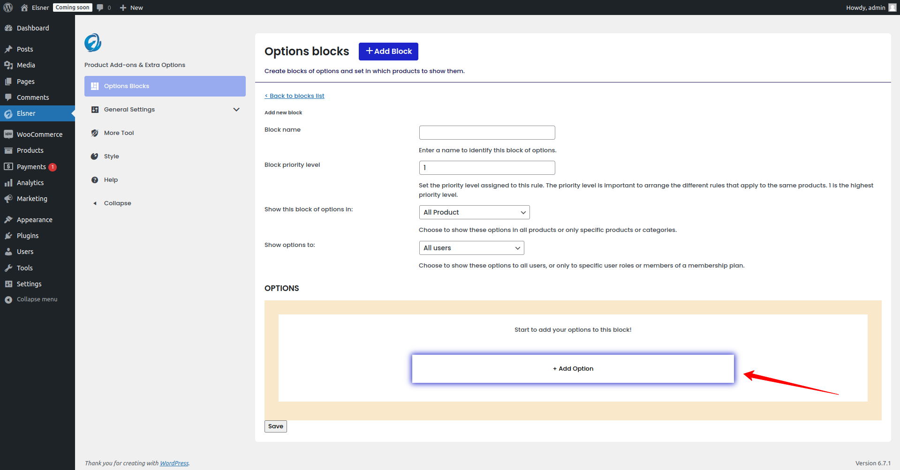Follow the Back to blocks list link
This screenshot has width=900, height=470.
(x=295, y=96)
